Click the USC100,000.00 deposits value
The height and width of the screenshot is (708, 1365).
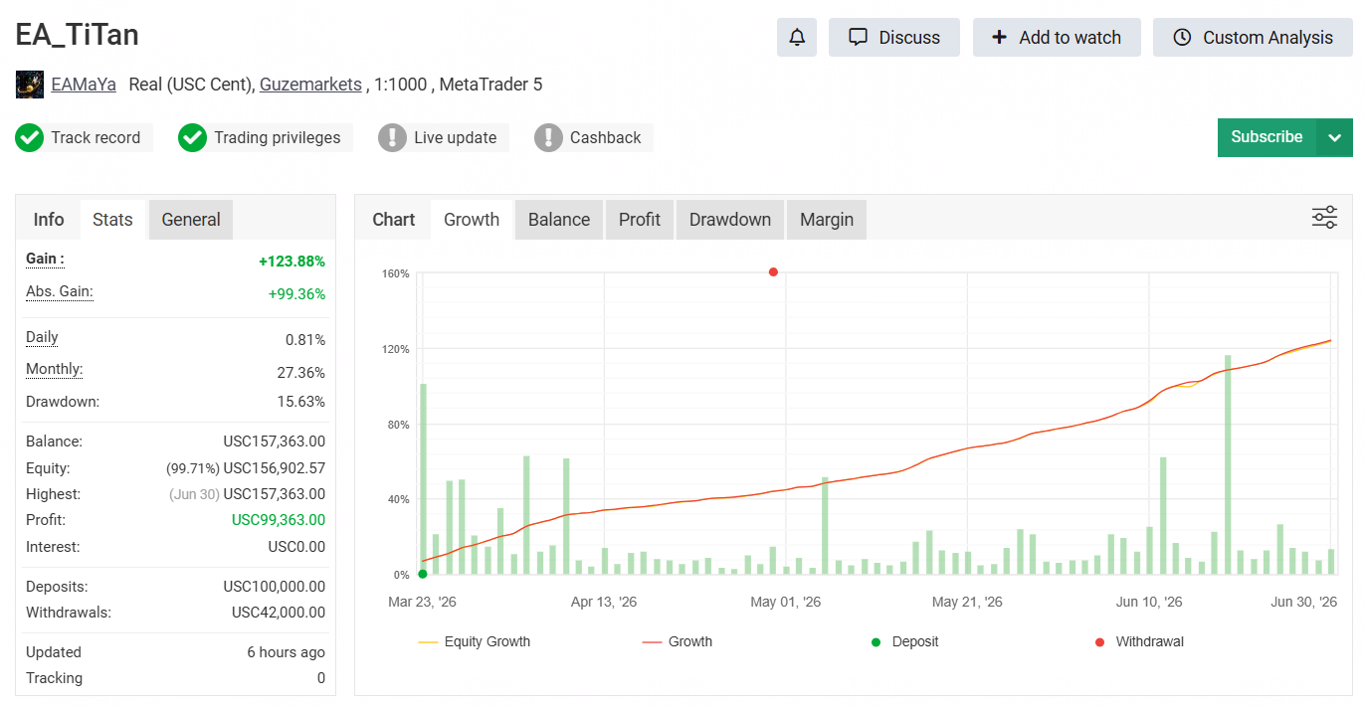[275, 587]
